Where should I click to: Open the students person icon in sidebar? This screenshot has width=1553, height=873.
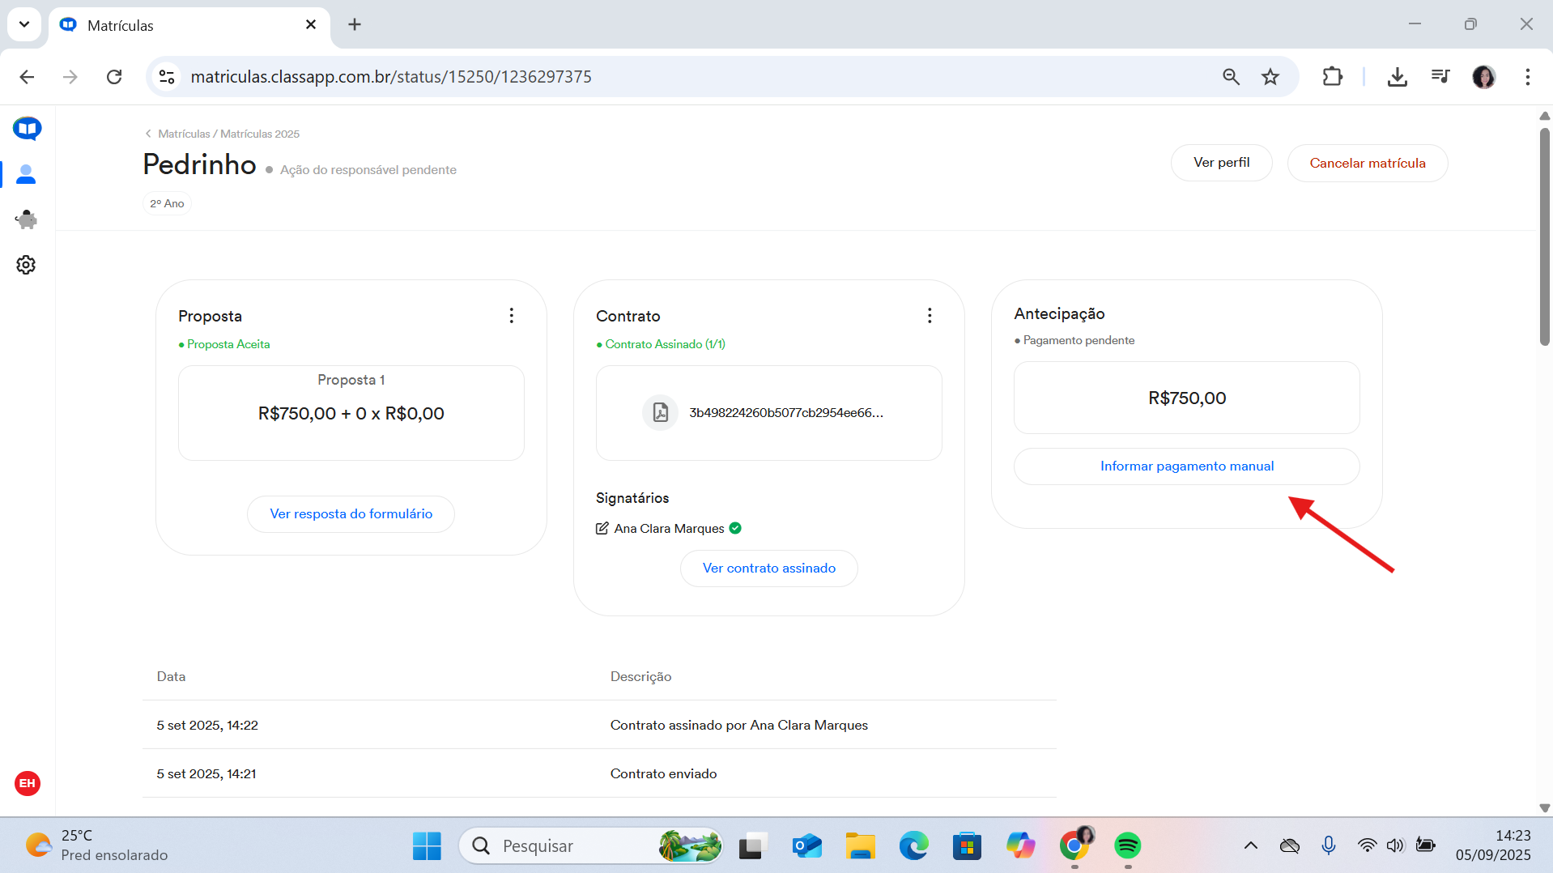click(x=26, y=174)
